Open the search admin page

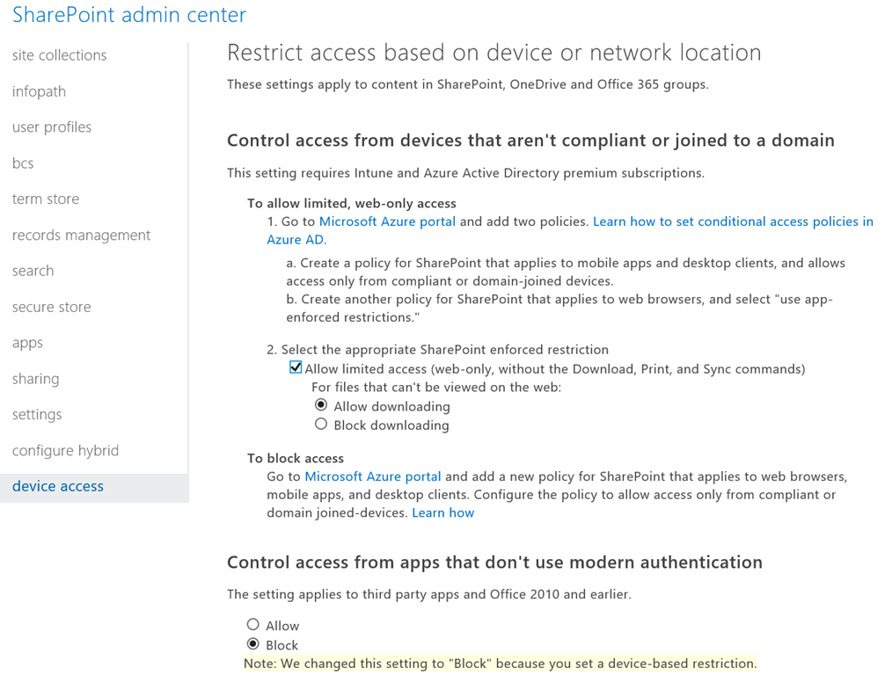[33, 272]
